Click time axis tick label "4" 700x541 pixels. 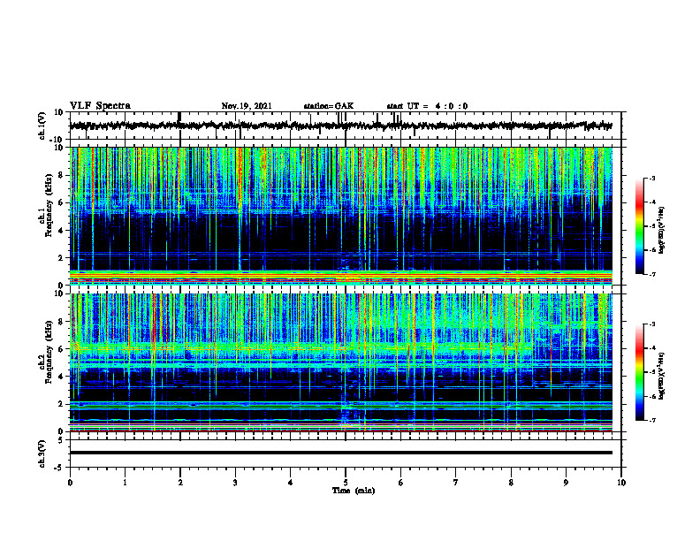pyautogui.click(x=291, y=483)
